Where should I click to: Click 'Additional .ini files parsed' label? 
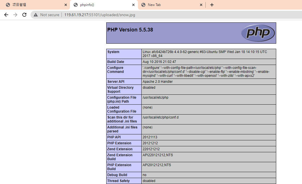[122, 129]
